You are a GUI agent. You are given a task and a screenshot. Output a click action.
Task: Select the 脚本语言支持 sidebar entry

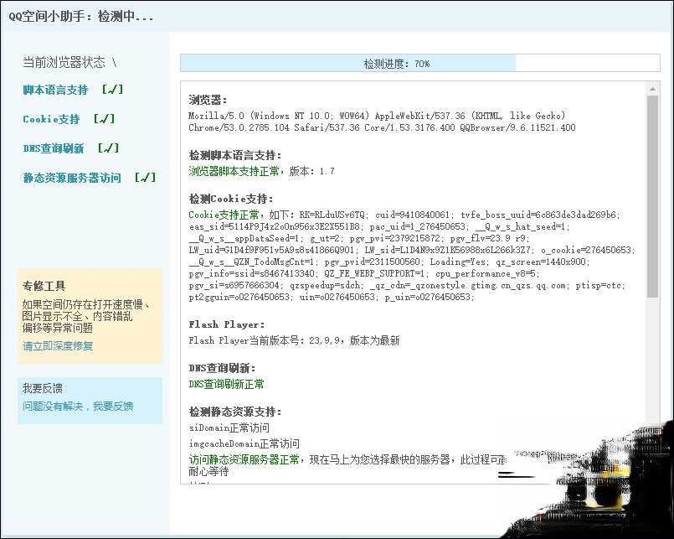54,89
